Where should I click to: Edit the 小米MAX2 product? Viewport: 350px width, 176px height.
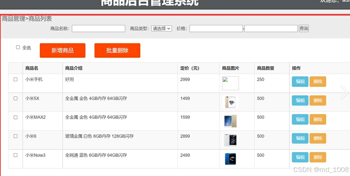300,119
